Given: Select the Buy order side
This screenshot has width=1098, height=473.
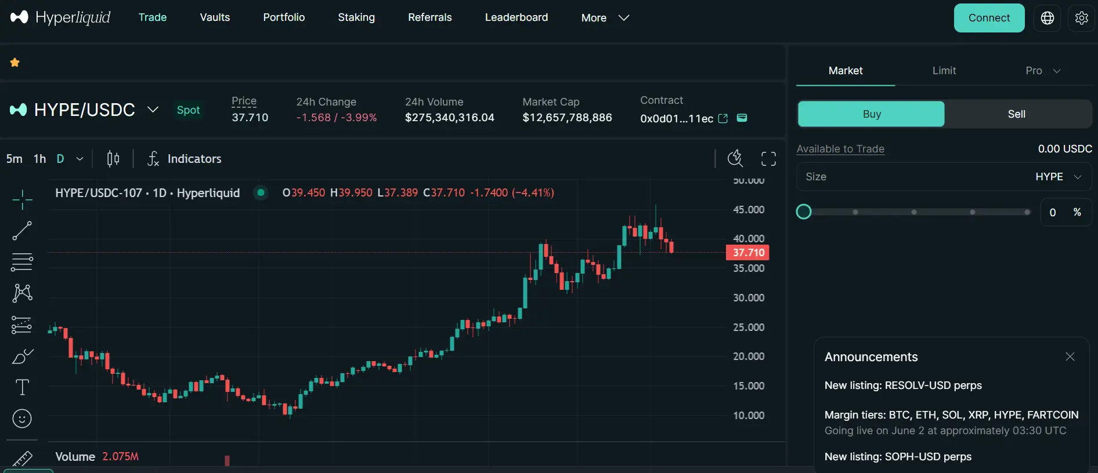Looking at the screenshot, I should tap(871, 114).
